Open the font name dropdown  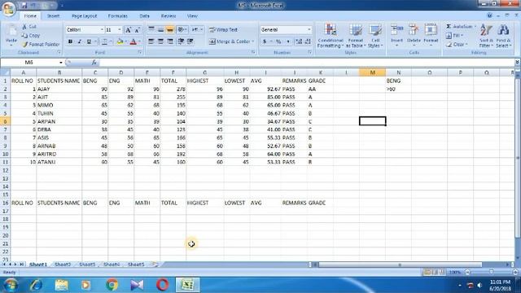pos(102,30)
